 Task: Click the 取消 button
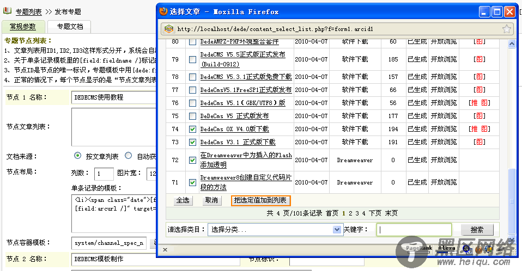tap(211, 200)
